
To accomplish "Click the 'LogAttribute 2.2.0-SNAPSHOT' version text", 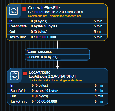I will point(52,76).
